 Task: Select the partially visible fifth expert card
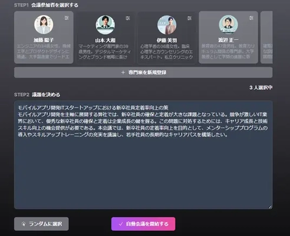[x=266, y=37]
